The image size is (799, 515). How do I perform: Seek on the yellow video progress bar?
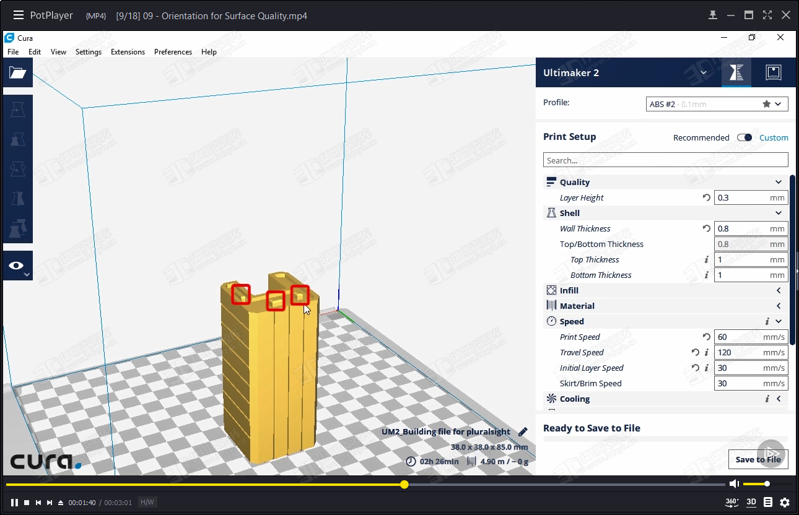(365, 484)
